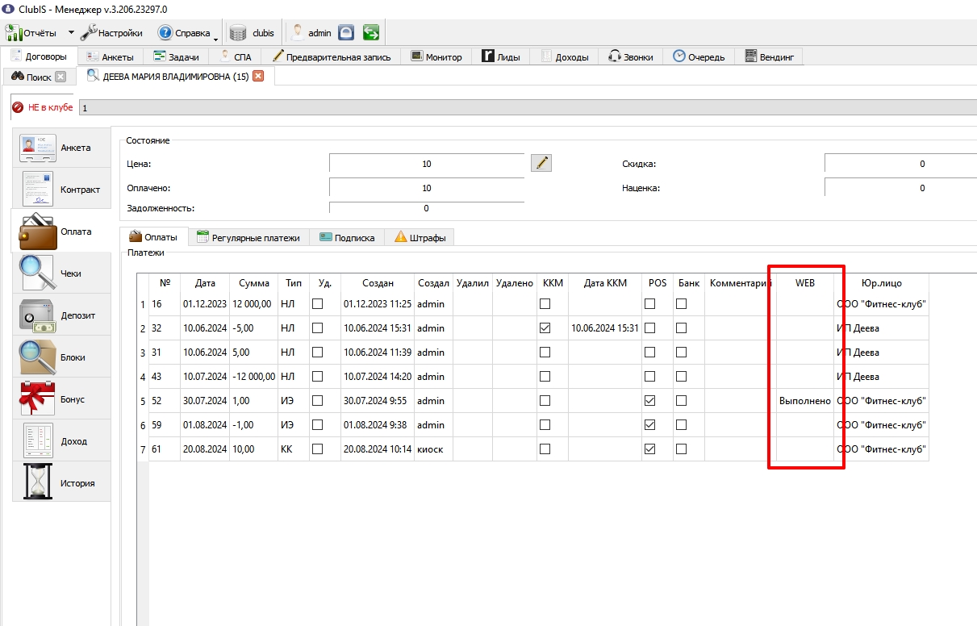The image size is (977, 626).
Task: Toggle POS checkbox for payment №52
Action: pos(650,401)
